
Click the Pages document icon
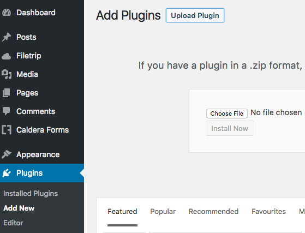(7, 93)
